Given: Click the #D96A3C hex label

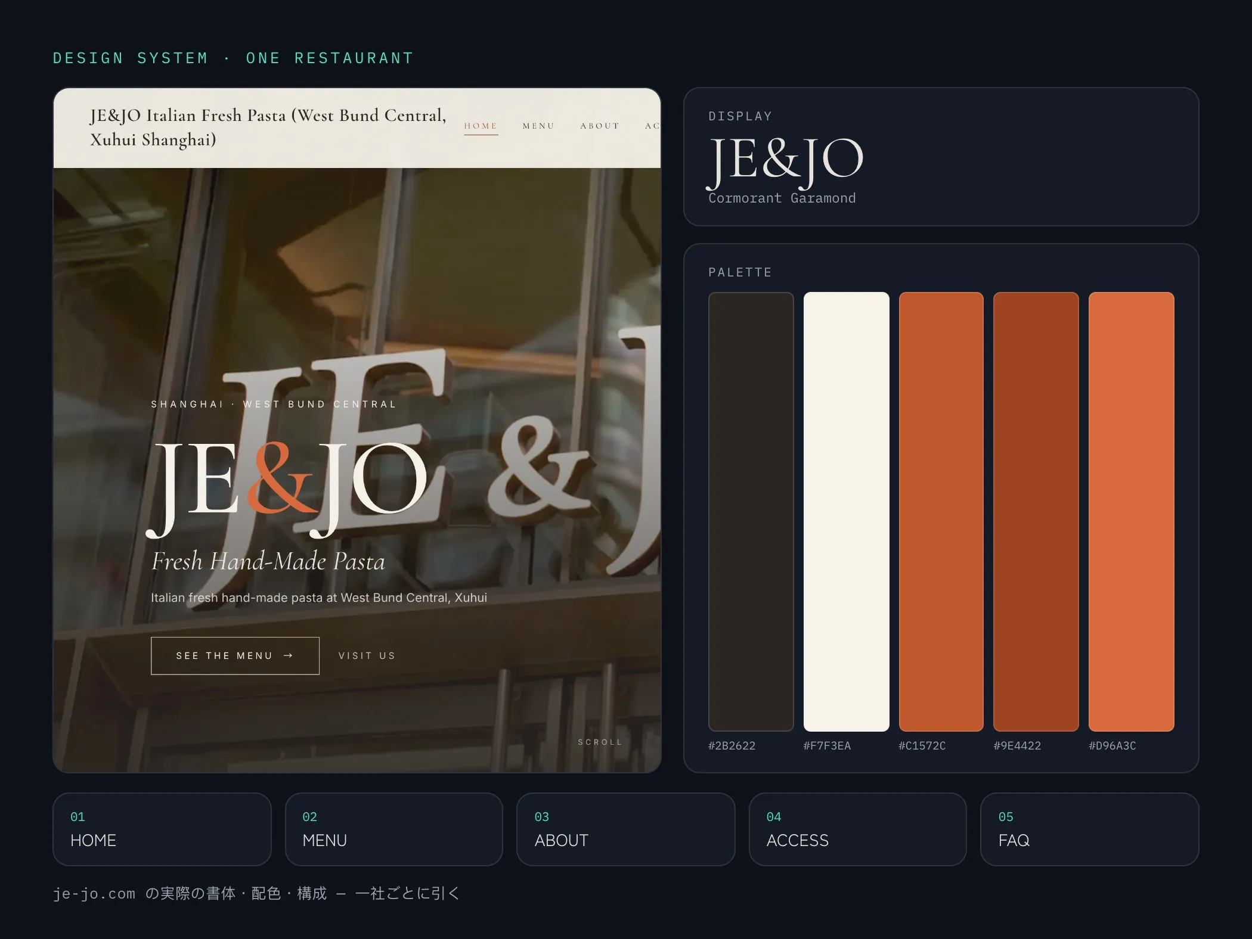Looking at the screenshot, I should (x=1112, y=746).
